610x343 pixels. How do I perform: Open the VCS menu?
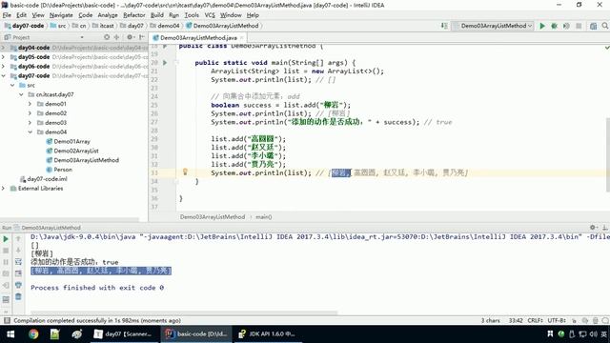pos(210,15)
